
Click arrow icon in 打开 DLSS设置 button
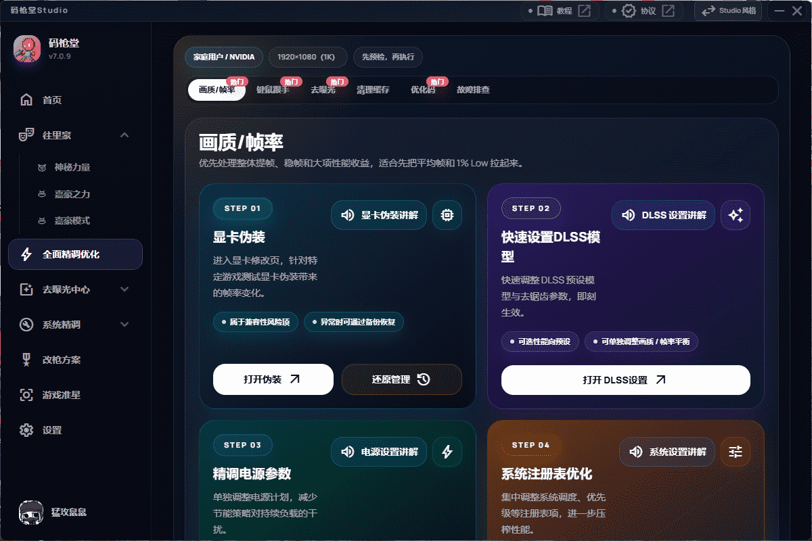pyautogui.click(x=661, y=380)
